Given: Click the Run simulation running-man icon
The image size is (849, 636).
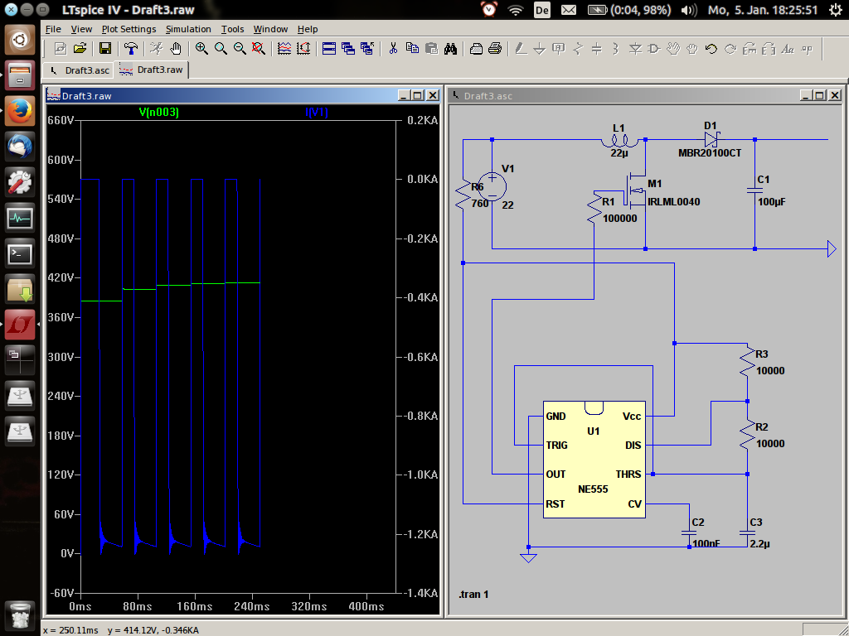Looking at the screenshot, I should [x=156, y=49].
